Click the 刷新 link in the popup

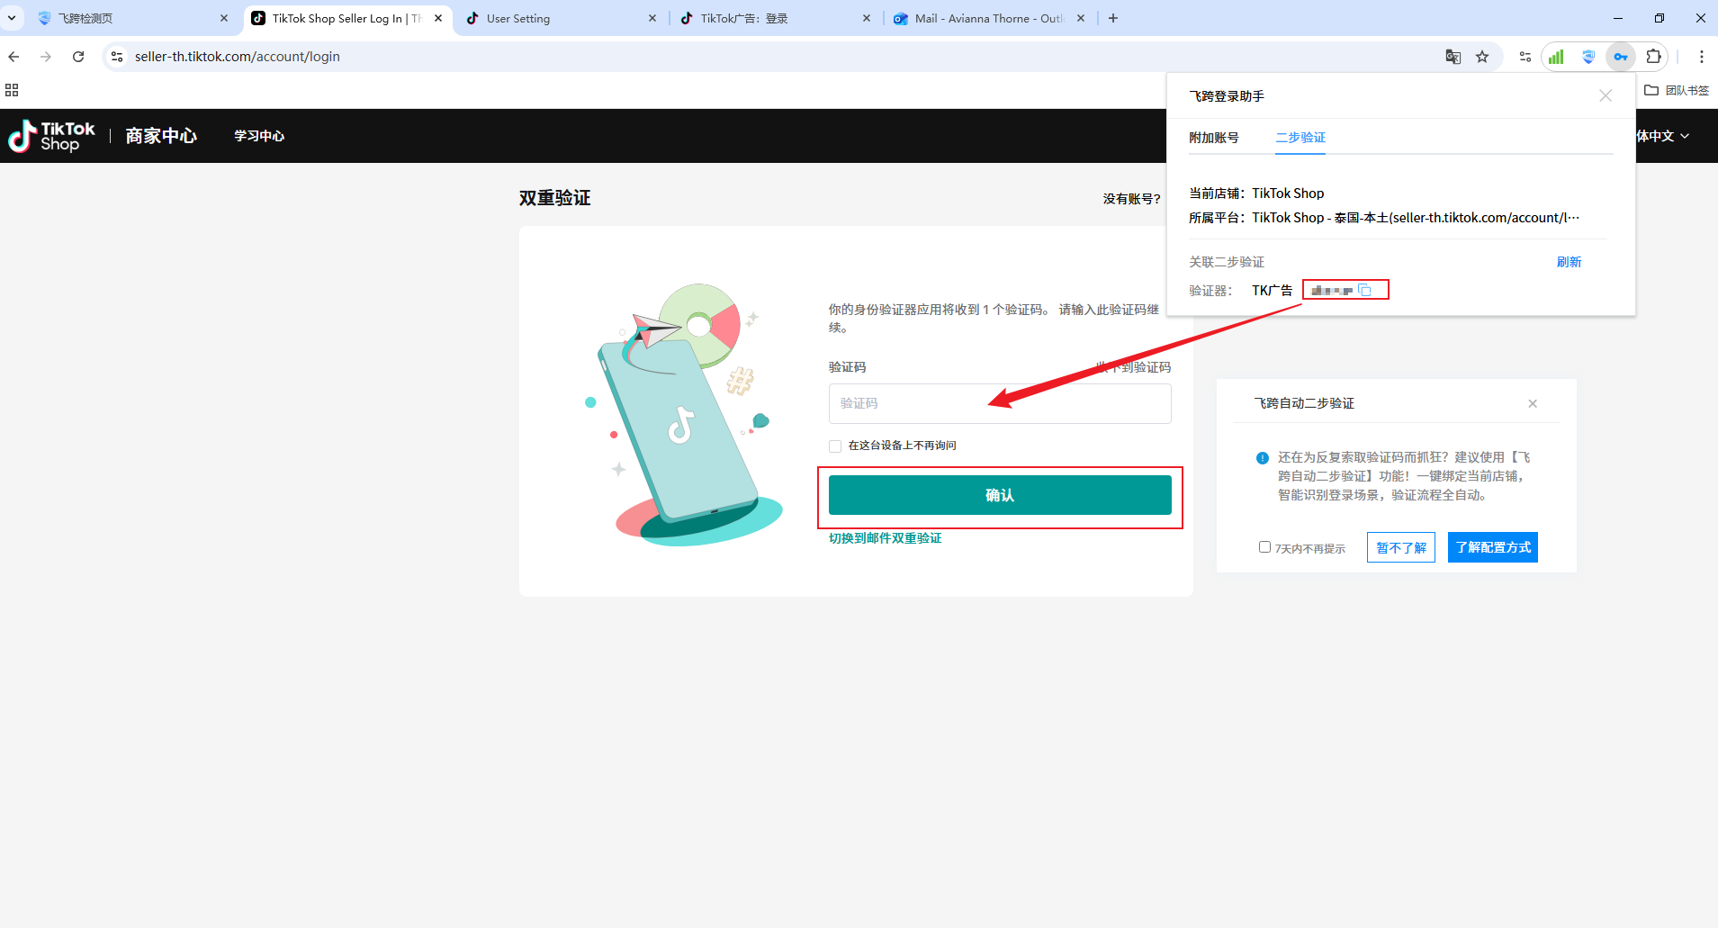pyautogui.click(x=1569, y=262)
